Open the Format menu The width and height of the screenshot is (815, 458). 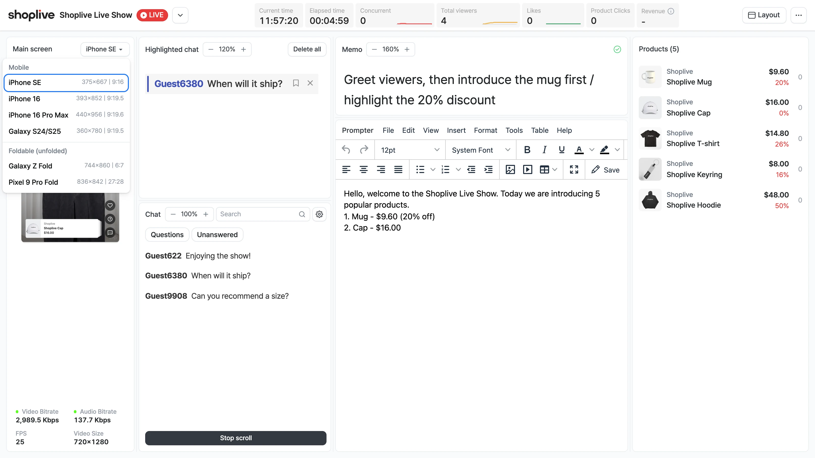[485, 130]
